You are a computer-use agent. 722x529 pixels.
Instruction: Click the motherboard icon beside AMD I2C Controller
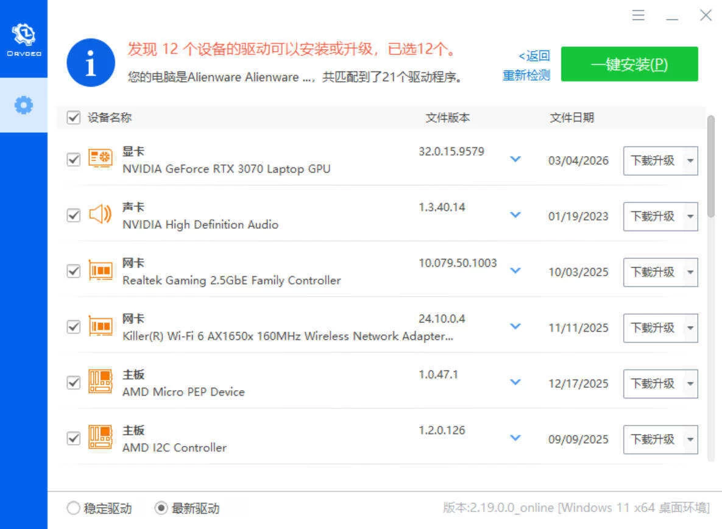(101, 438)
